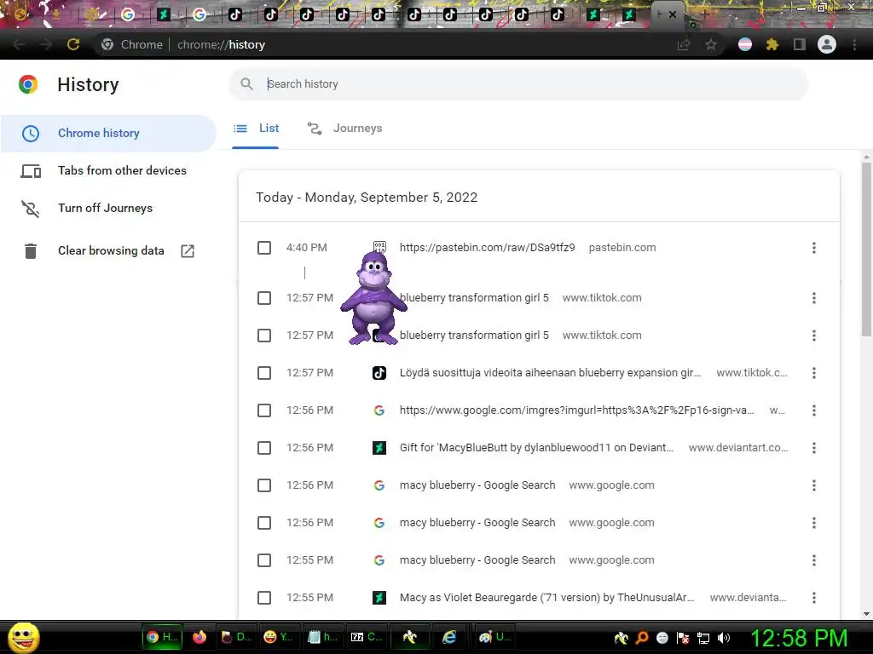This screenshot has height=654, width=873.
Task: Switch to the Journeys tab
Action: tap(345, 129)
